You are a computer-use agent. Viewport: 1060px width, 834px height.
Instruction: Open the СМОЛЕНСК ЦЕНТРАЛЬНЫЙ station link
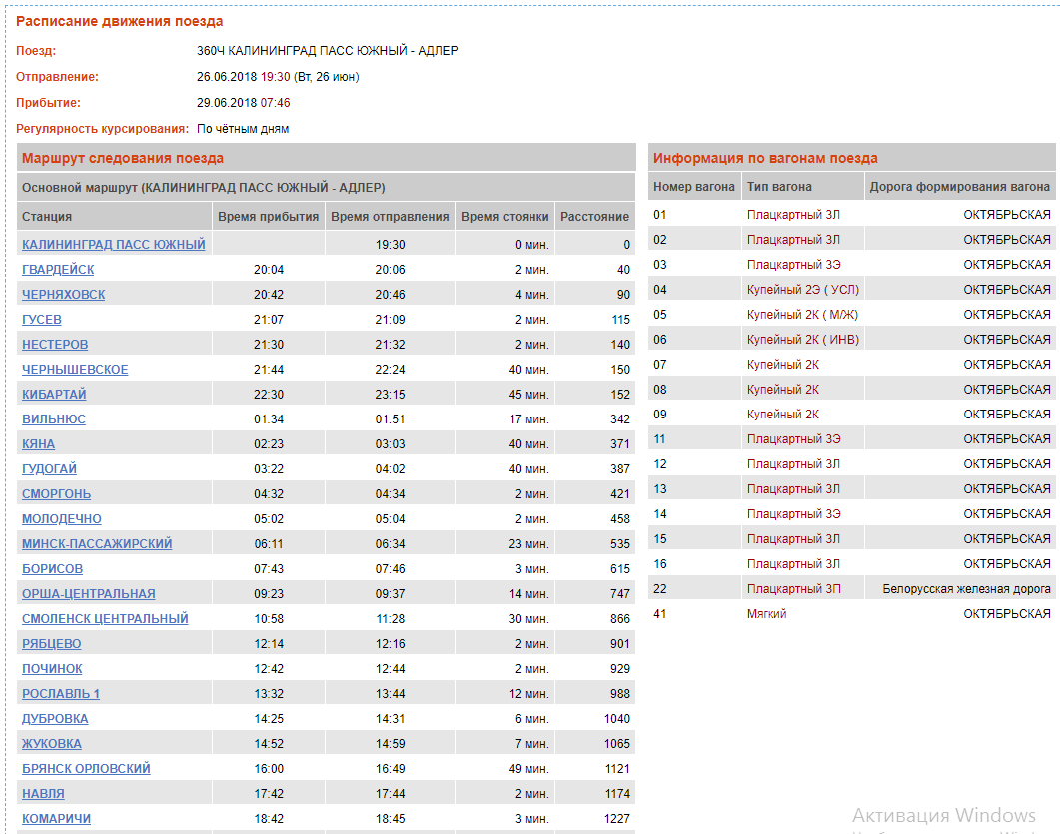coord(105,619)
